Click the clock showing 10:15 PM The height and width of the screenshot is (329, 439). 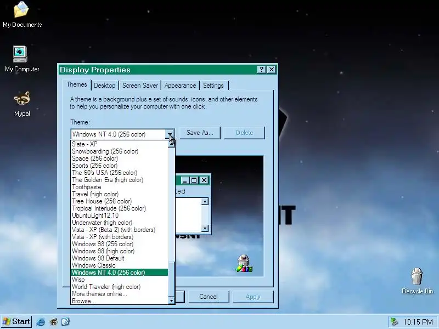click(418, 322)
